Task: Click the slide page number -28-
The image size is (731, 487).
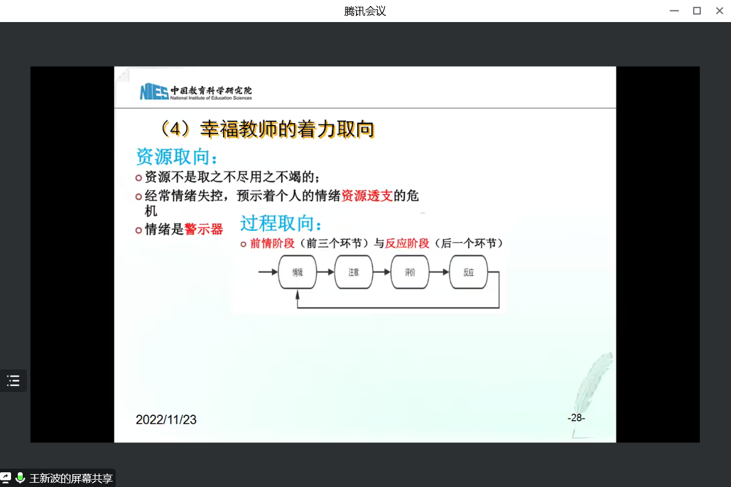Action: click(576, 418)
